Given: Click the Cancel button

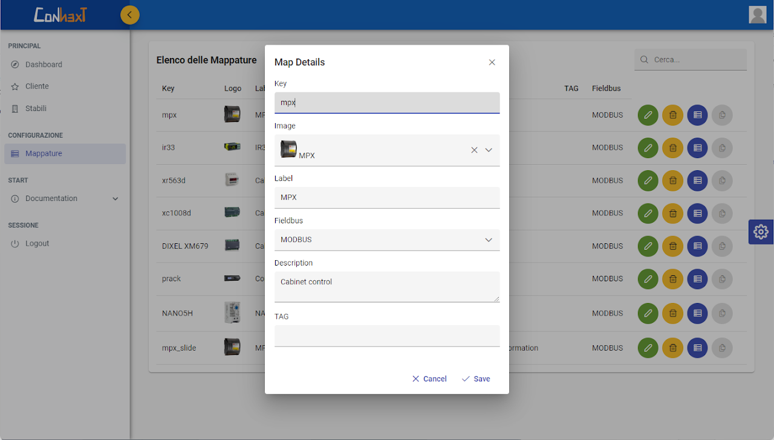Looking at the screenshot, I should 429,379.
